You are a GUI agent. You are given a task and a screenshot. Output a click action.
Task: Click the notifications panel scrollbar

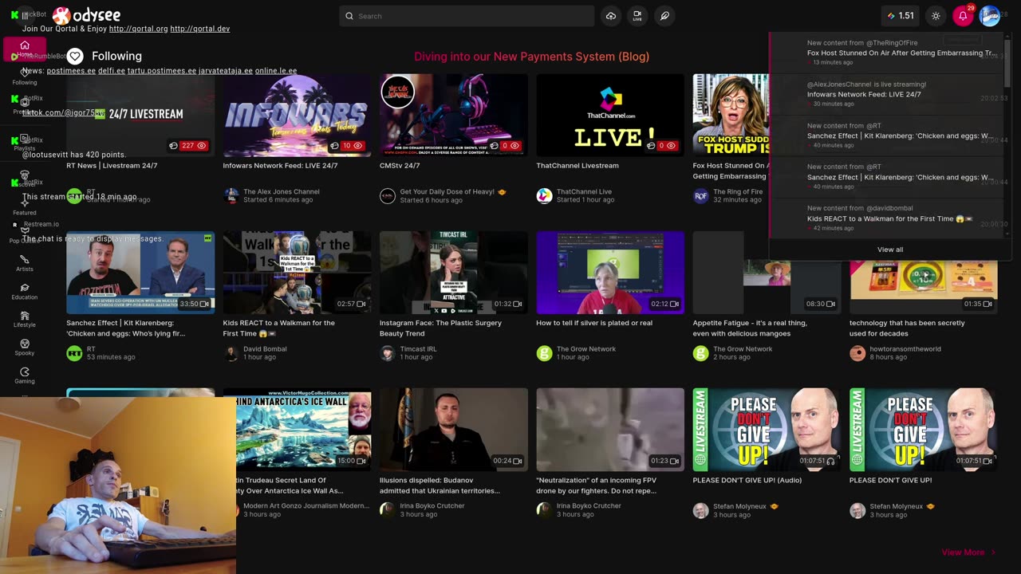click(x=1007, y=64)
